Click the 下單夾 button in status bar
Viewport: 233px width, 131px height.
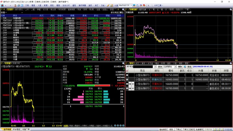point(178,129)
